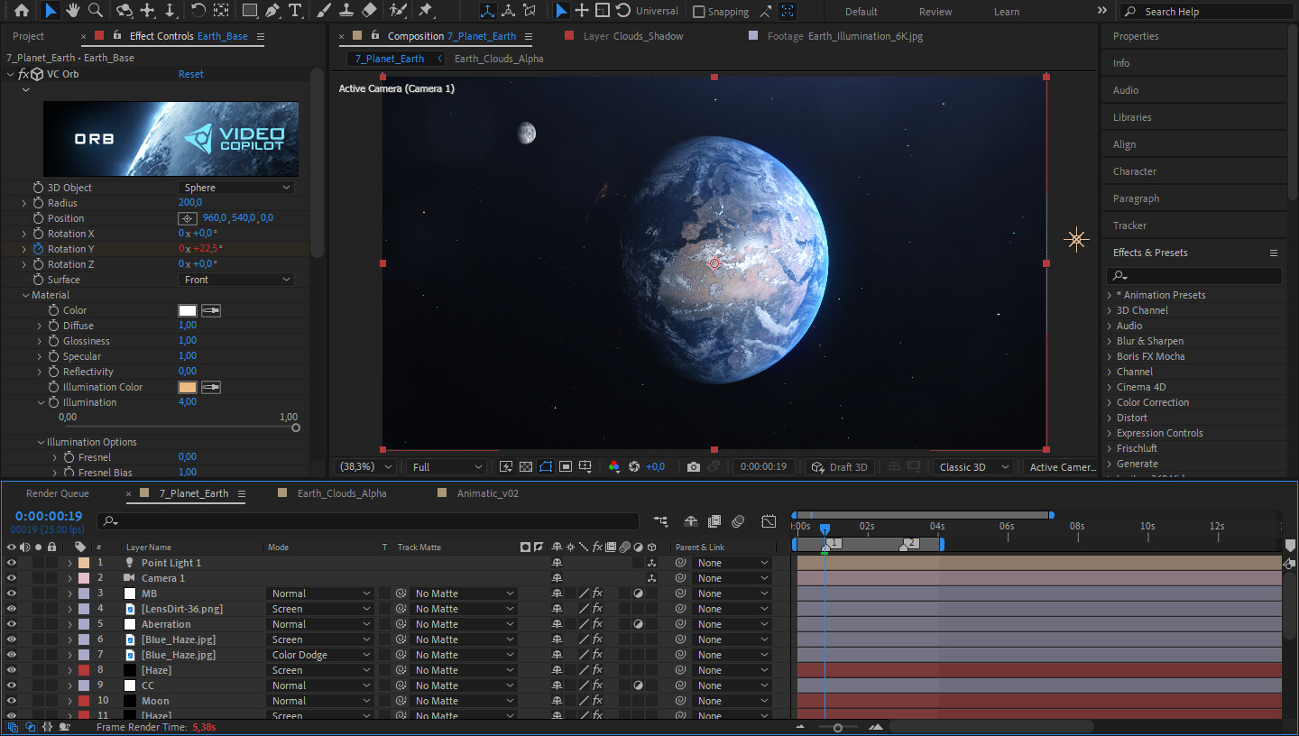Open the Align panel

pos(1124,144)
